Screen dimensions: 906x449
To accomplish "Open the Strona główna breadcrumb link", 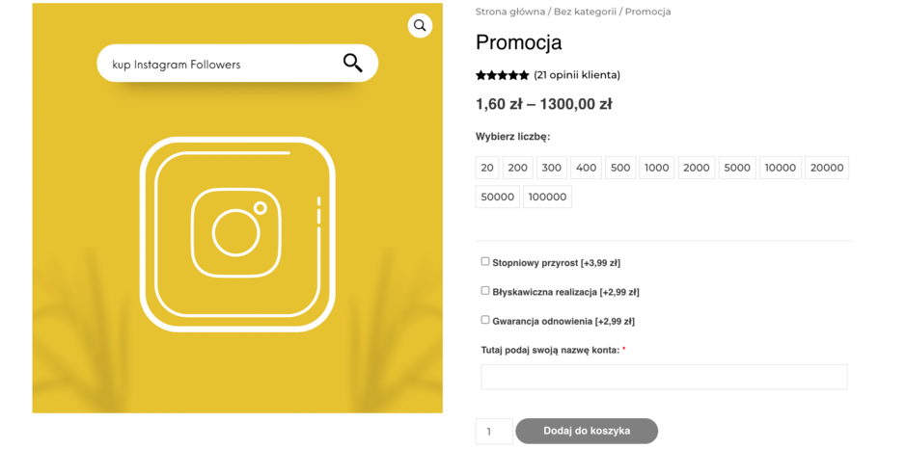I will pyautogui.click(x=509, y=12).
